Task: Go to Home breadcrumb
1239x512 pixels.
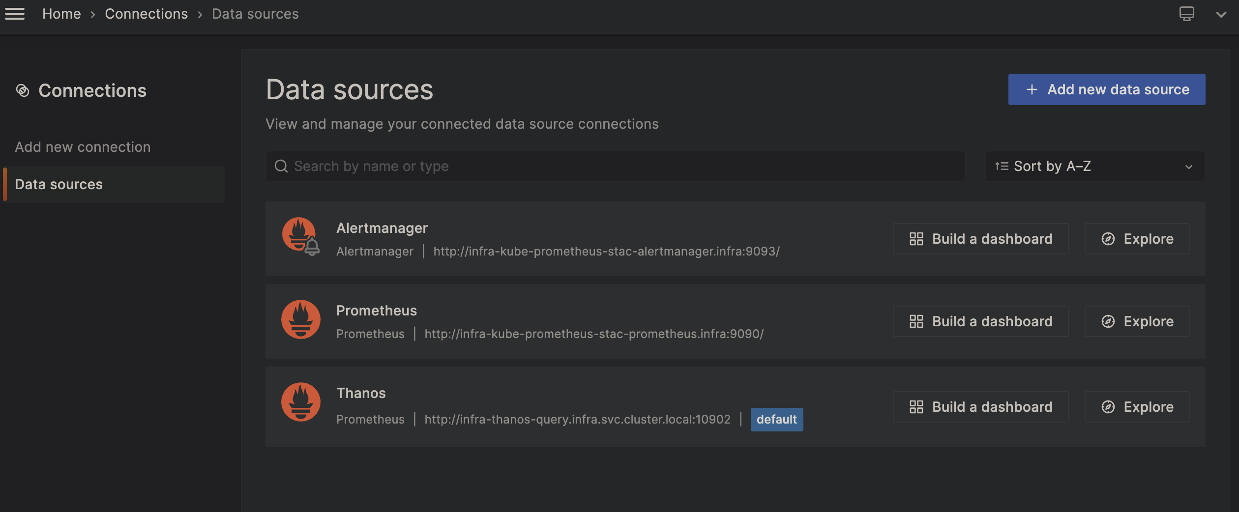Action: coord(61,14)
